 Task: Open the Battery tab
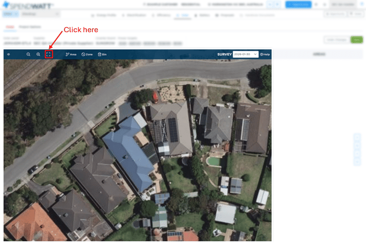[x=202, y=15]
